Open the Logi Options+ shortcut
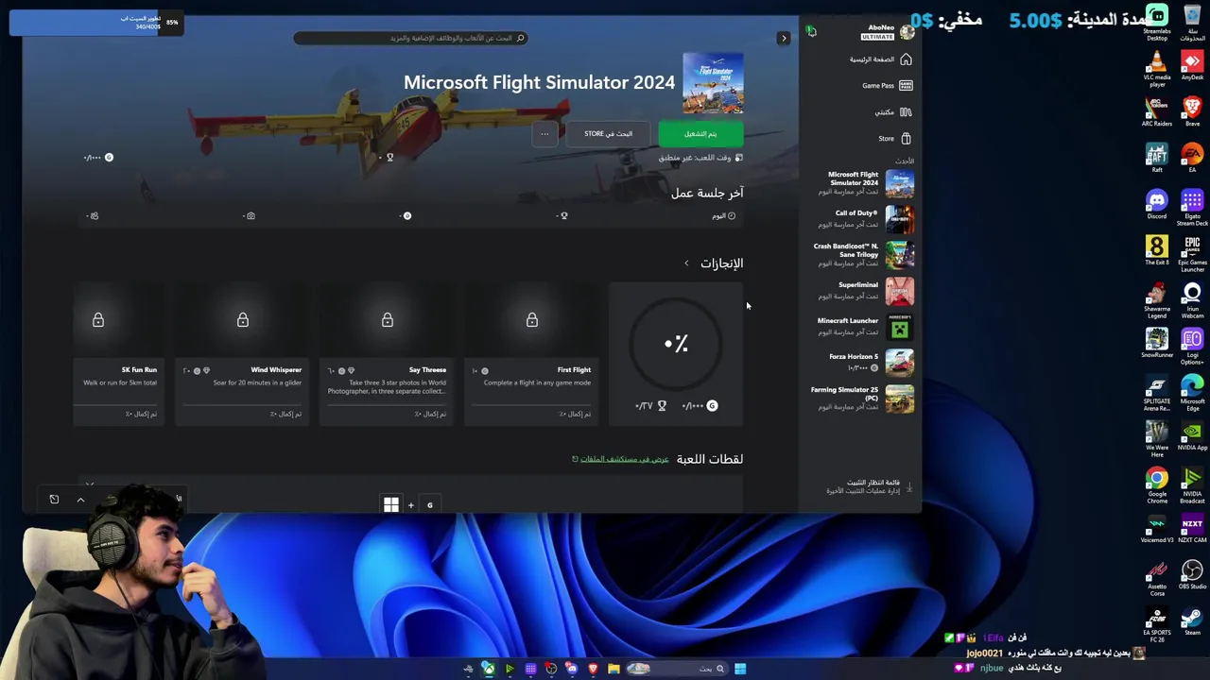Image resolution: width=1210 pixels, height=680 pixels. click(1192, 347)
